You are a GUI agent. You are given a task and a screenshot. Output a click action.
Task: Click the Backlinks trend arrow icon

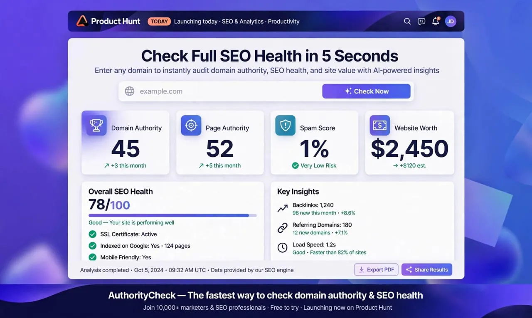click(283, 209)
